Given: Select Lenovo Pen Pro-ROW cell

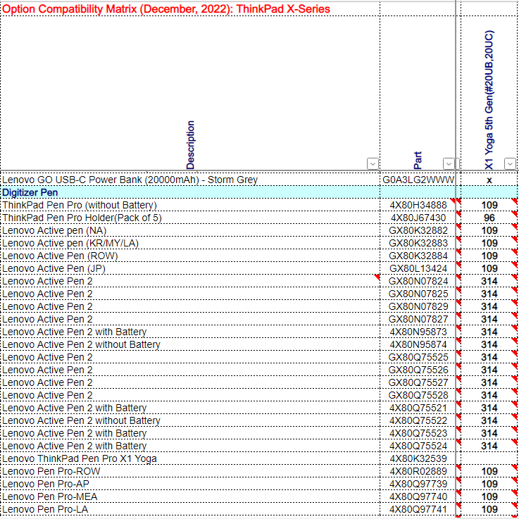Looking at the screenshot, I should coord(190,471).
